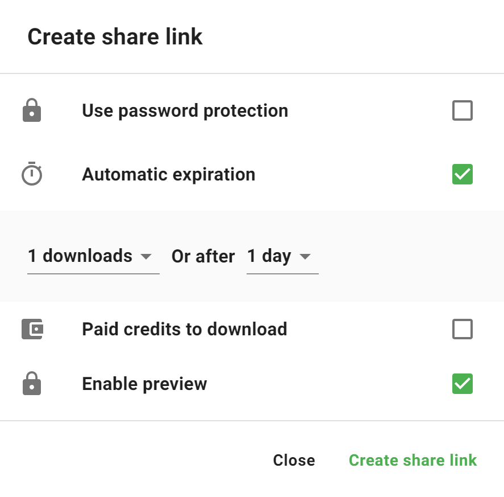Screen dimensions: 504x497
Task: Click the arrow next to 1 day
Action: pos(305,257)
